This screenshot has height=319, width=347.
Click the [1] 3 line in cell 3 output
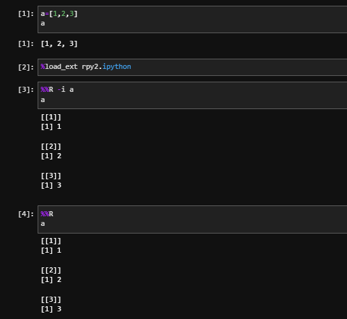click(x=51, y=185)
